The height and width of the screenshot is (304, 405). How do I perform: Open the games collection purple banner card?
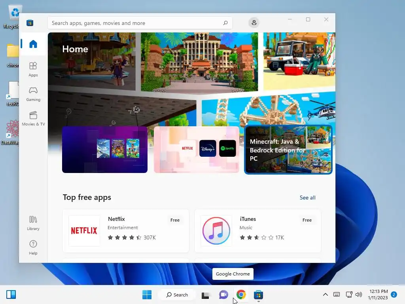pos(104,149)
